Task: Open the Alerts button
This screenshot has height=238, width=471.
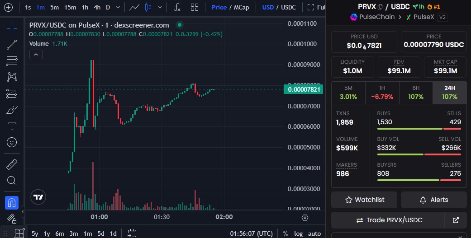Action: coord(434,200)
